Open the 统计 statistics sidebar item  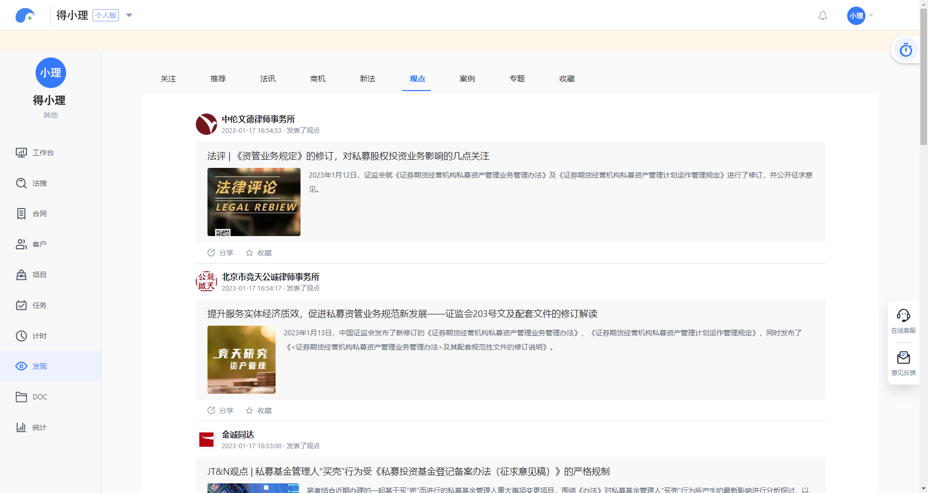coord(50,427)
